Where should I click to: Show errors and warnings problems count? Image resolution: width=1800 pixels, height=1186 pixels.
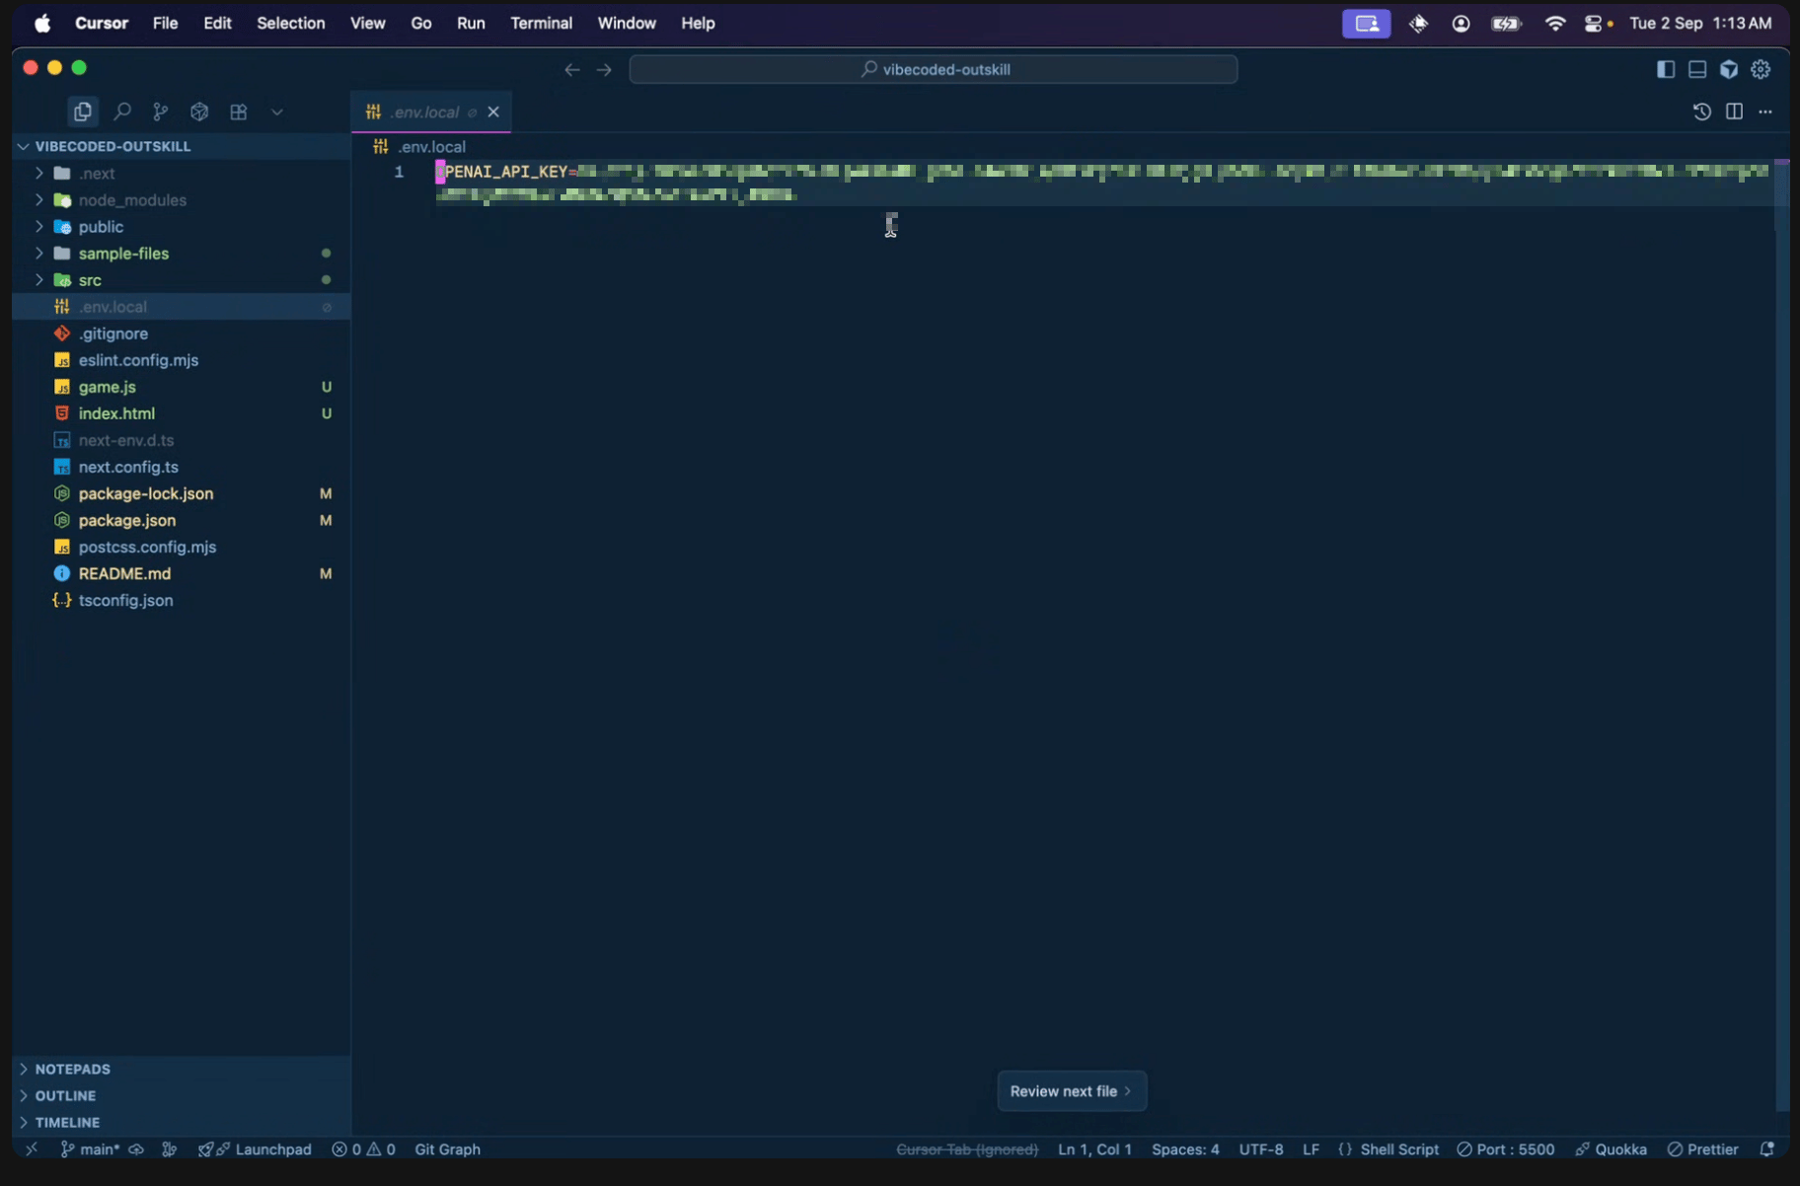pos(363,1149)
